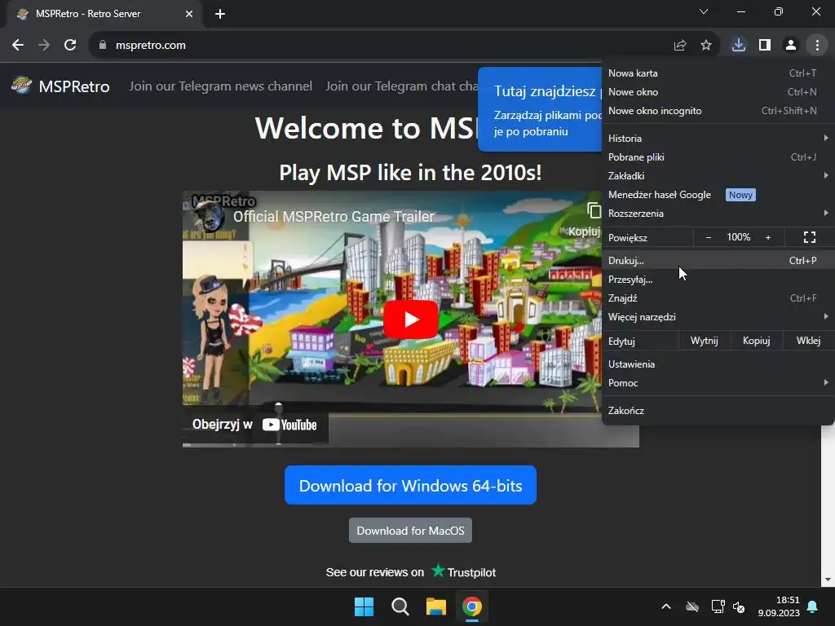Click the muted volume tray icon
The width and height of the screenshot is (835, 626).
coord(739,606)
